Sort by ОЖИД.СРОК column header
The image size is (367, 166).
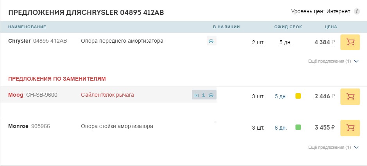(288, 27)
